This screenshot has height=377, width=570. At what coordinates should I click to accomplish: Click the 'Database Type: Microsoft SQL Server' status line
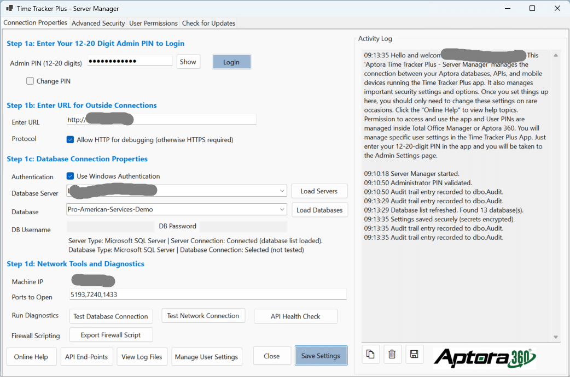pos(186,250)
